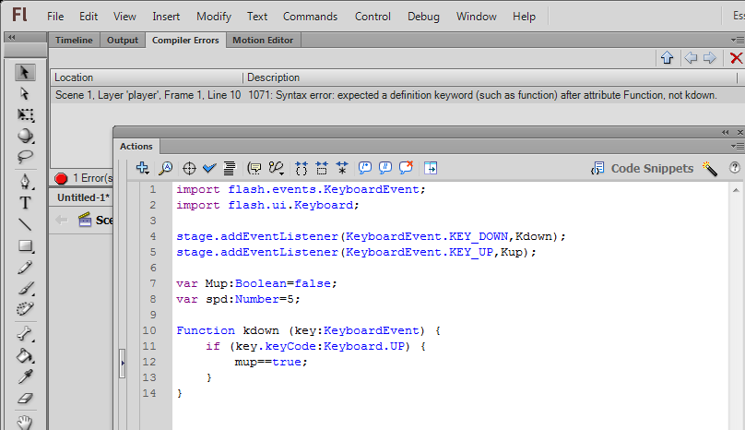Select the Line tool
745x430 pixels.
click(25, 224)
